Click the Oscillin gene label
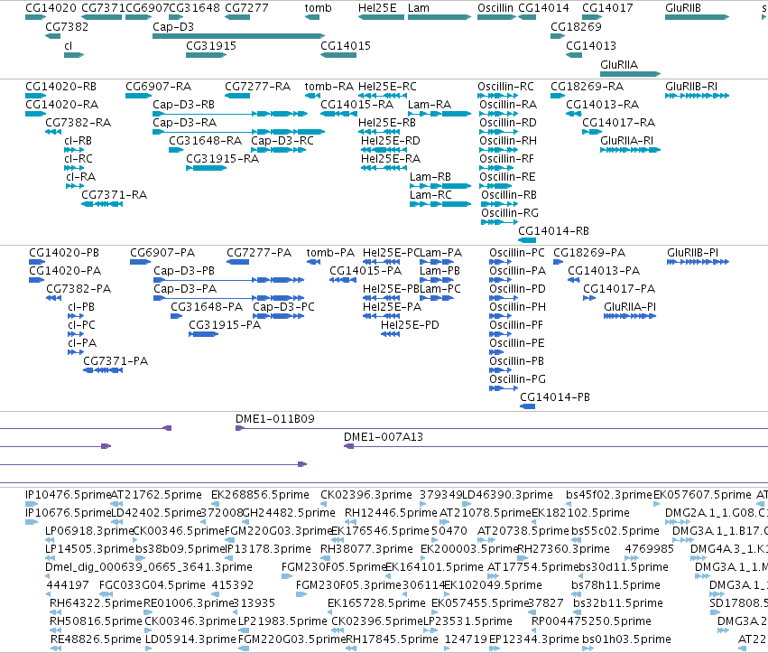 495,8
